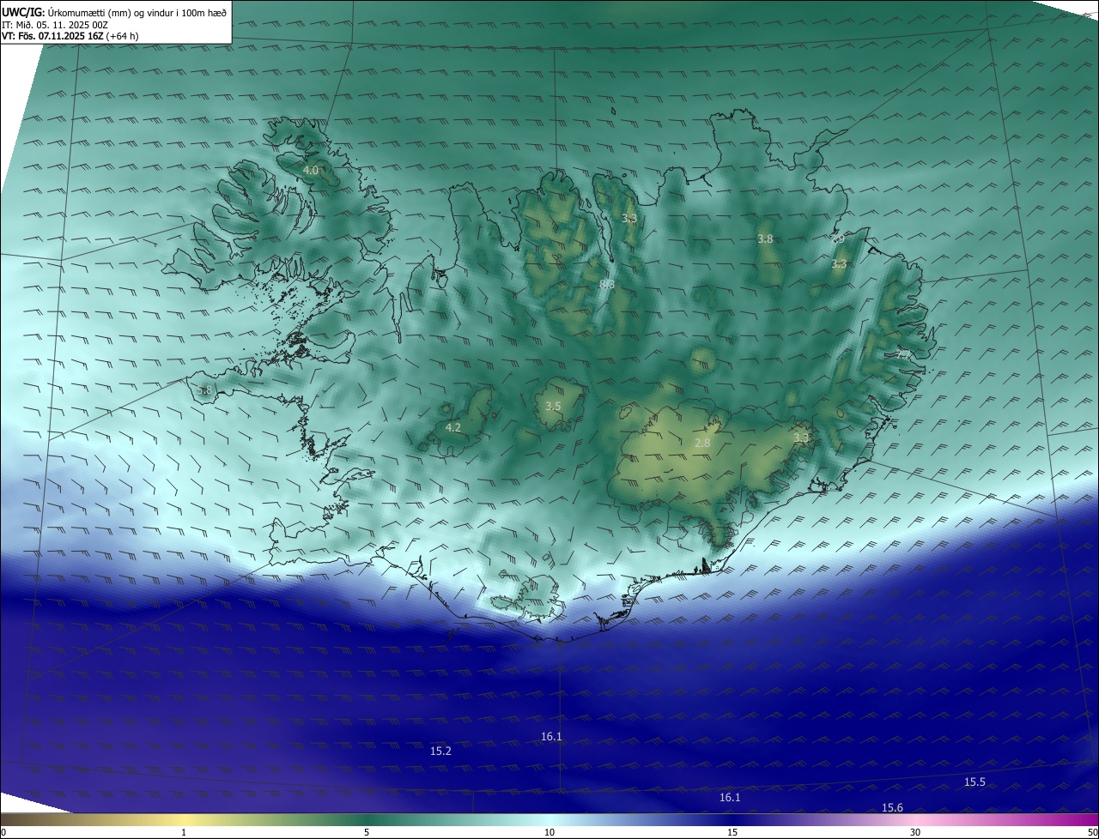Select the 16.1 value nearest the 15.2 label

(x=551, y=736)
